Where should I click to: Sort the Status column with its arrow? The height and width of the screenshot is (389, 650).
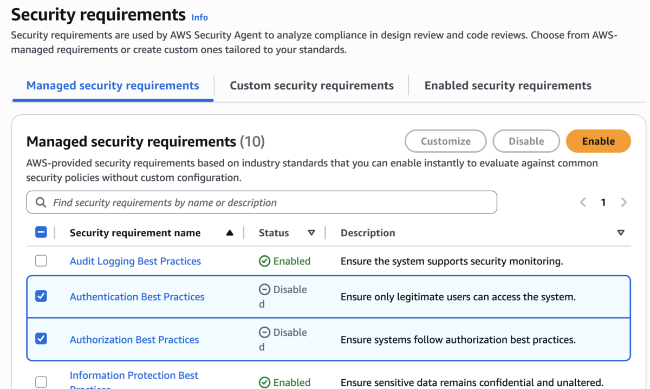(311, 233)
